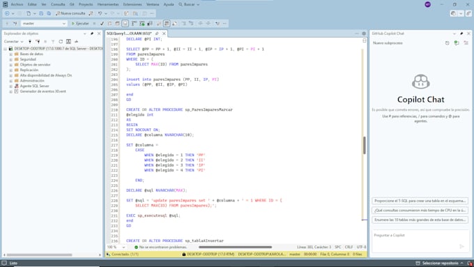Click the comment out selected lines icon
Screen dimensions: 474x267
[183, 23]
